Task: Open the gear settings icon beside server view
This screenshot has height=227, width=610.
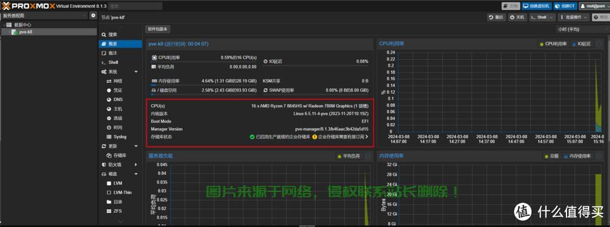Action: pyautogui.click(x=93, y=15)
